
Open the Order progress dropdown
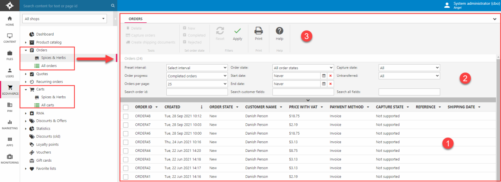coord(197,76)
